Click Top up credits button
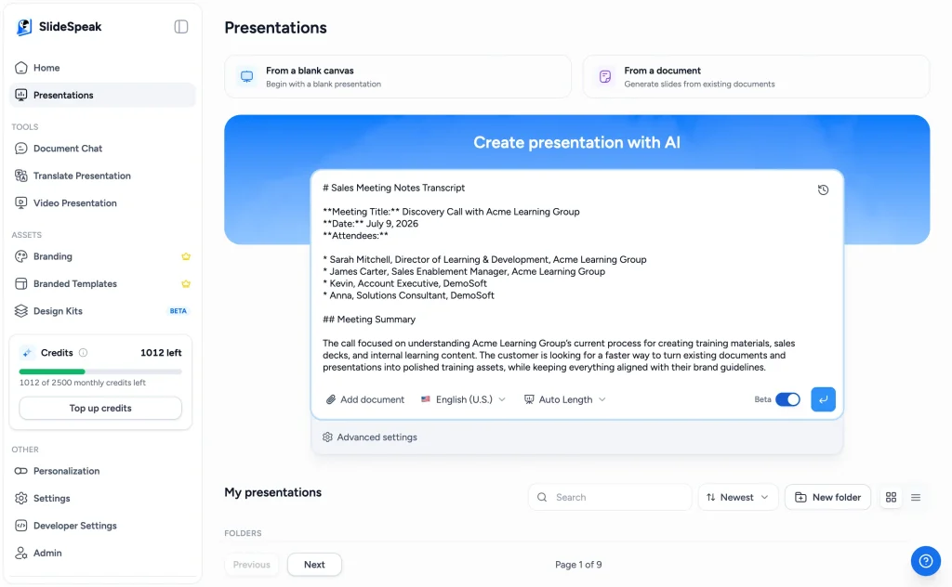952x587 pixels. click(x=100, y=408)
